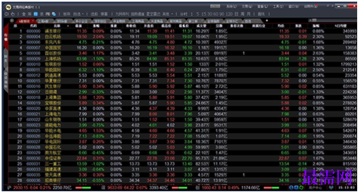Select the 15 minute period
This screenshot has height=194, width=362.
(x=204, y=14)
